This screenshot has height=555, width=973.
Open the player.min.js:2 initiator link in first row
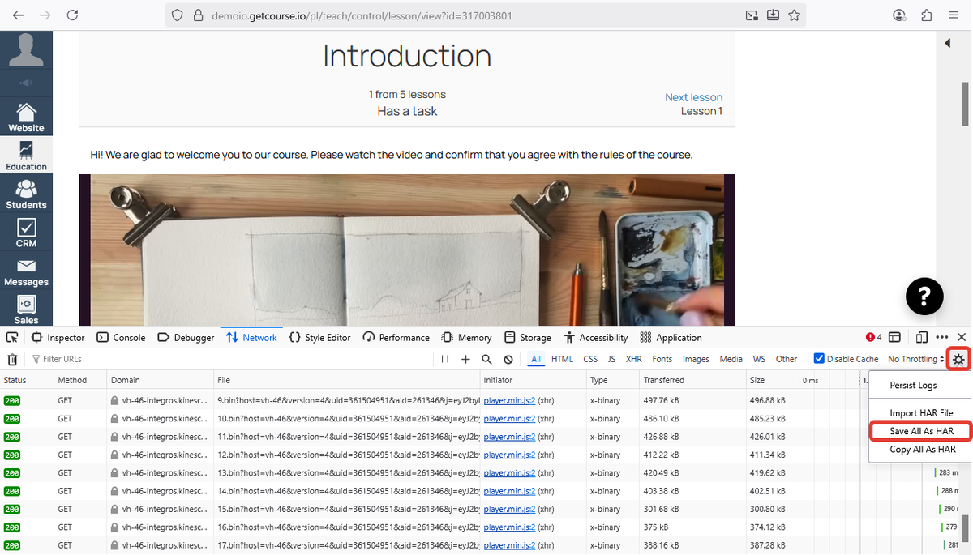[509, 399]
